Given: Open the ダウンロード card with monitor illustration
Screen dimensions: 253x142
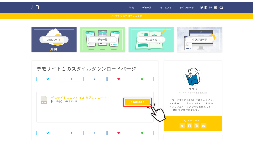Looking at the screenshot, I should click(200, 40).
